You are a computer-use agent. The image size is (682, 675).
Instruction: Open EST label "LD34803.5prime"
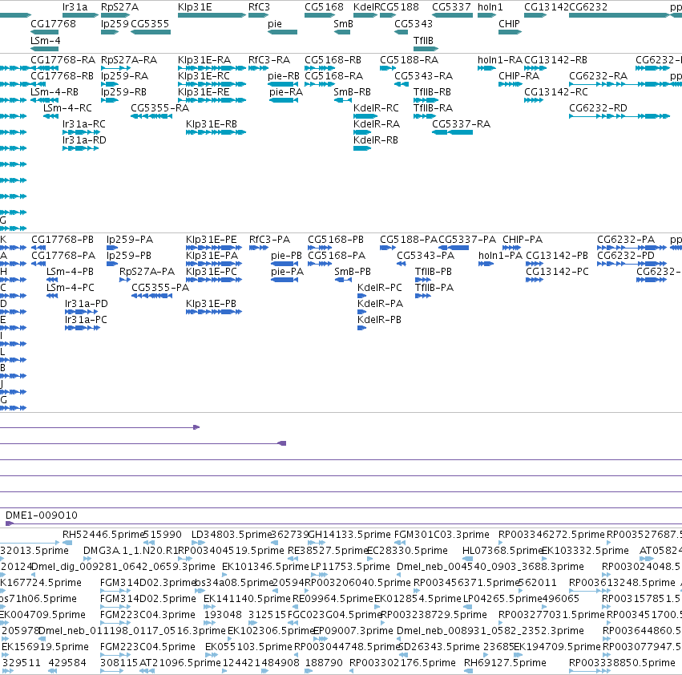click(232, 535)
